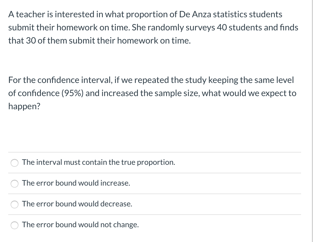The height and width of the screenshot is (242, 317).
Task: Click the word 'happen?' in the question
Action: 24,106
